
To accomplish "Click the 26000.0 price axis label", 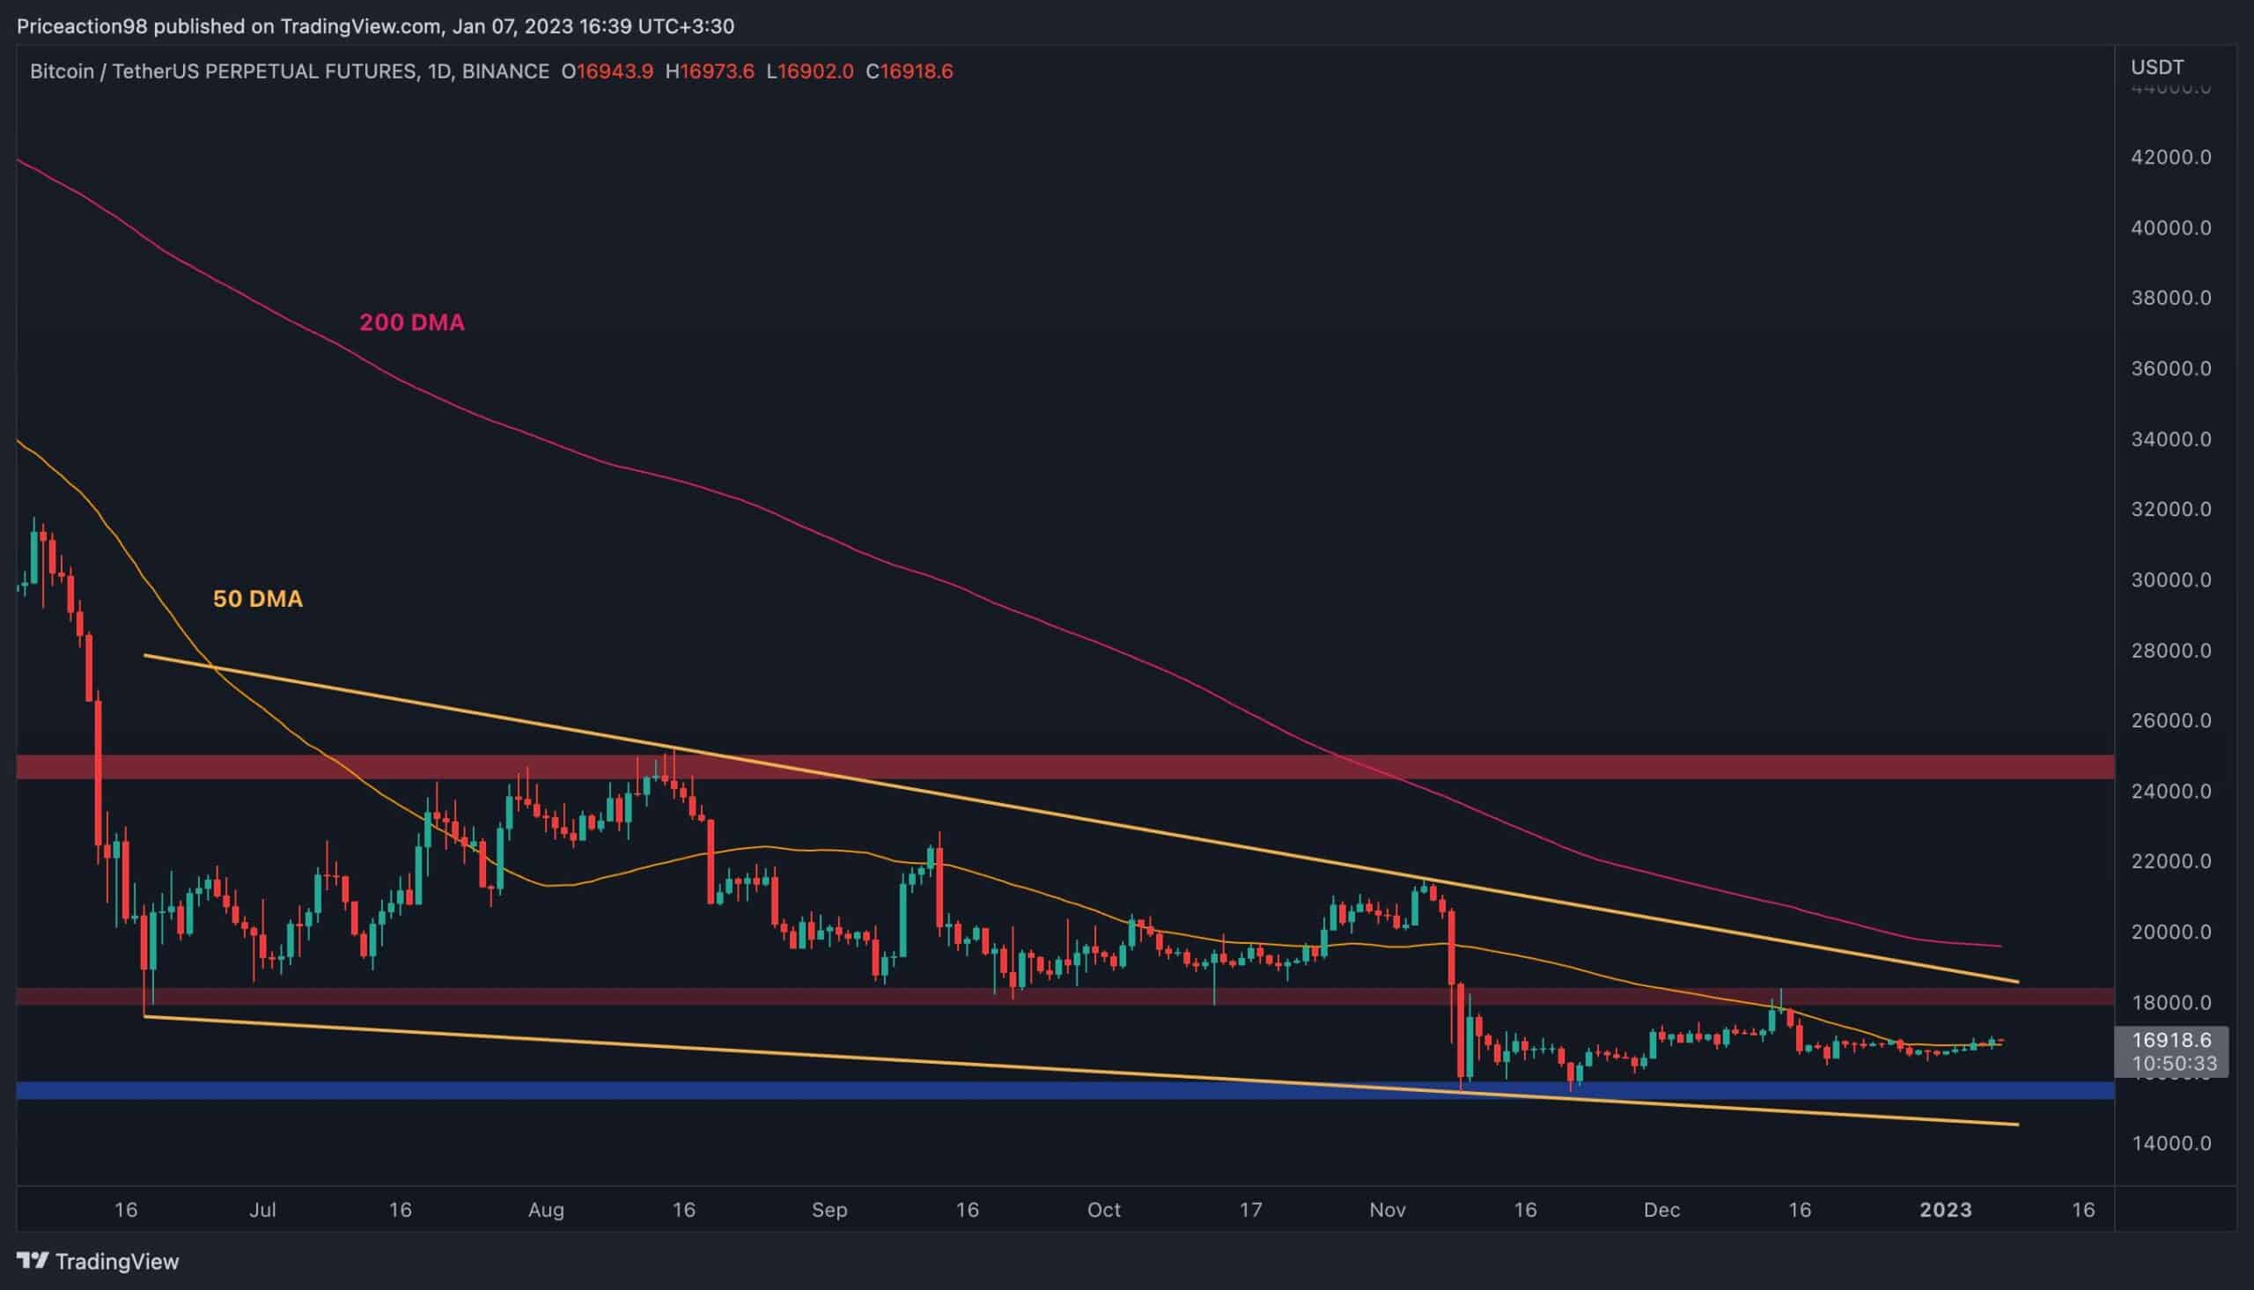I will (x=2170, y=720).
